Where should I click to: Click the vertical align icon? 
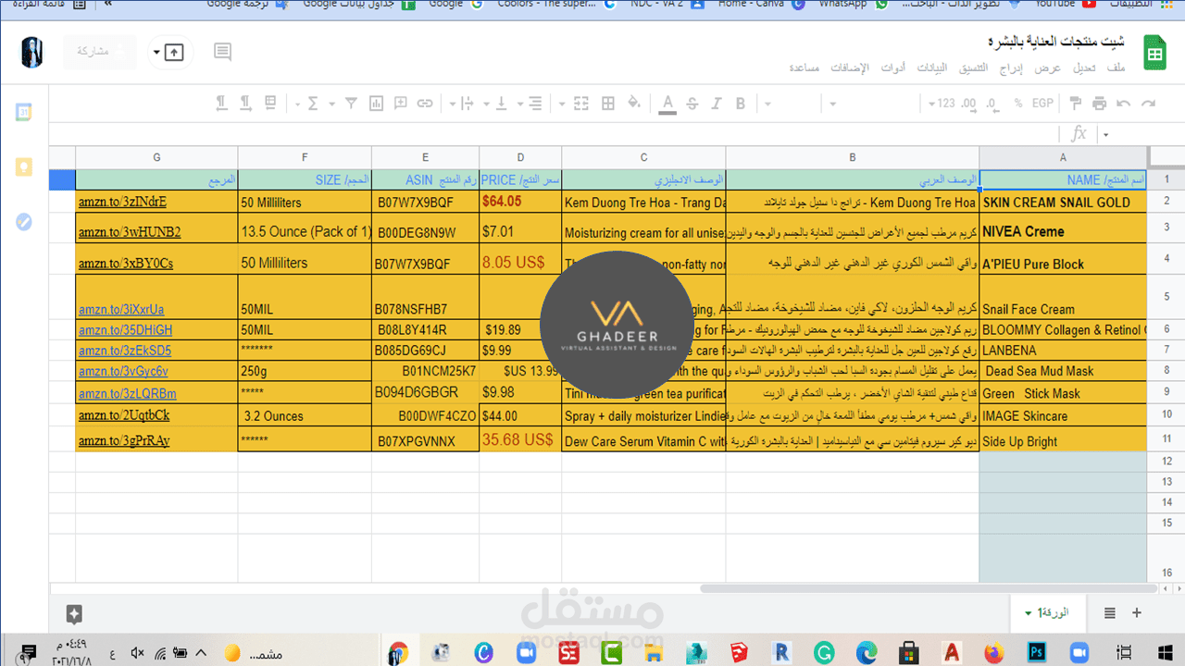(x=501, y=104)
